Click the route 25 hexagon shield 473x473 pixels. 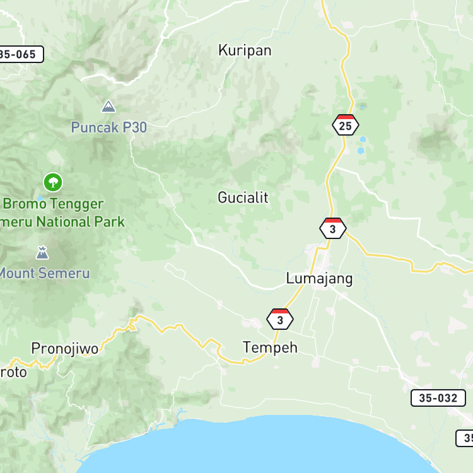coord(346,125)
